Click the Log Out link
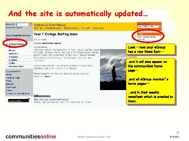 [98, 28]
